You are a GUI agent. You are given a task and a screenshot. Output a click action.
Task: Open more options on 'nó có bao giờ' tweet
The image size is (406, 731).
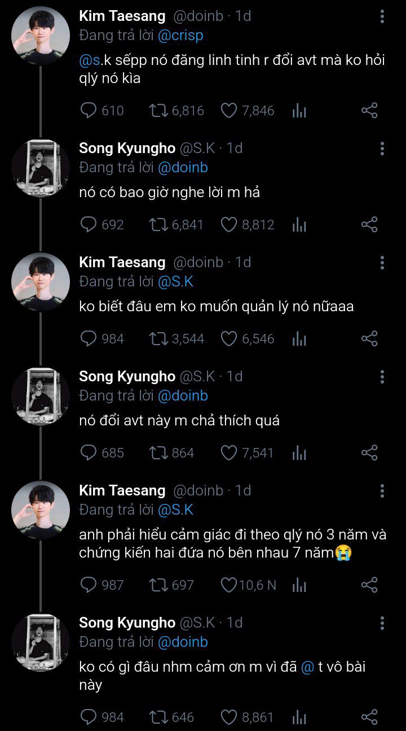(x=382, y=149)
